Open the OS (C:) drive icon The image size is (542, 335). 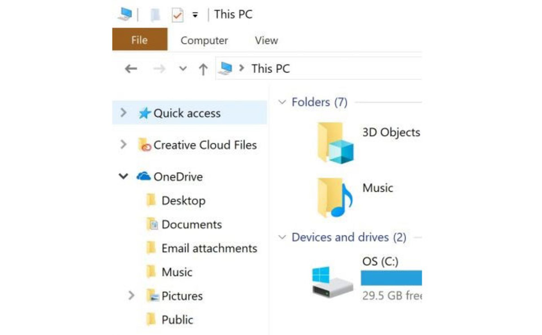tap(332, 282)
